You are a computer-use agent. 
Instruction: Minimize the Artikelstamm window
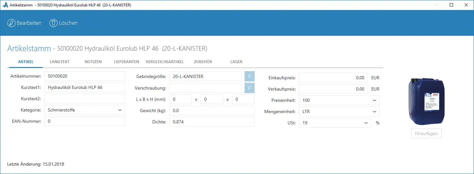pos(436,5)
